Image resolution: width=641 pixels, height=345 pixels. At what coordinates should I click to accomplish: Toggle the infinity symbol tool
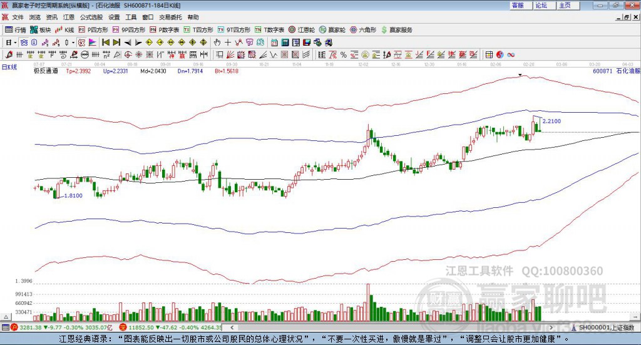tap(511, 54)
